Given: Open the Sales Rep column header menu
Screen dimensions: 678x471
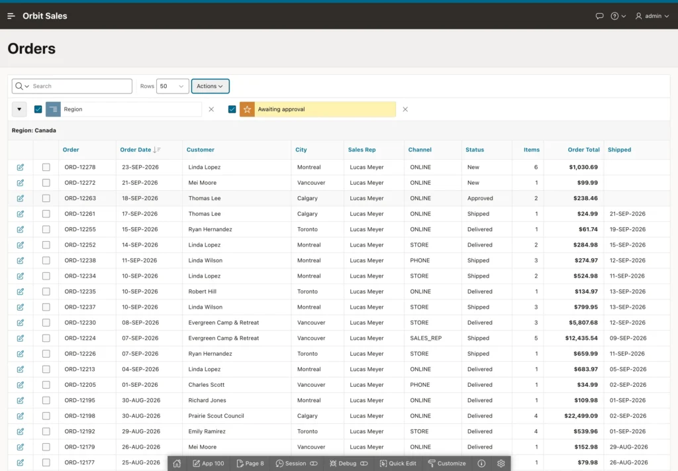Looking at the screenshot, I should 362,150.
